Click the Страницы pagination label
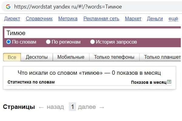 (19, 107)
